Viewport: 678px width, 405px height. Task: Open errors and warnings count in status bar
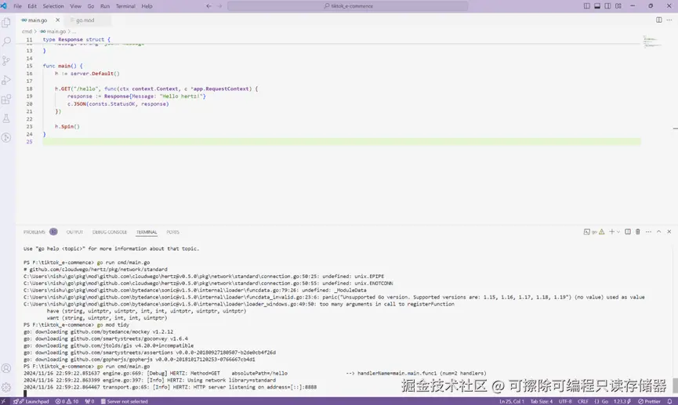(67, 401)
